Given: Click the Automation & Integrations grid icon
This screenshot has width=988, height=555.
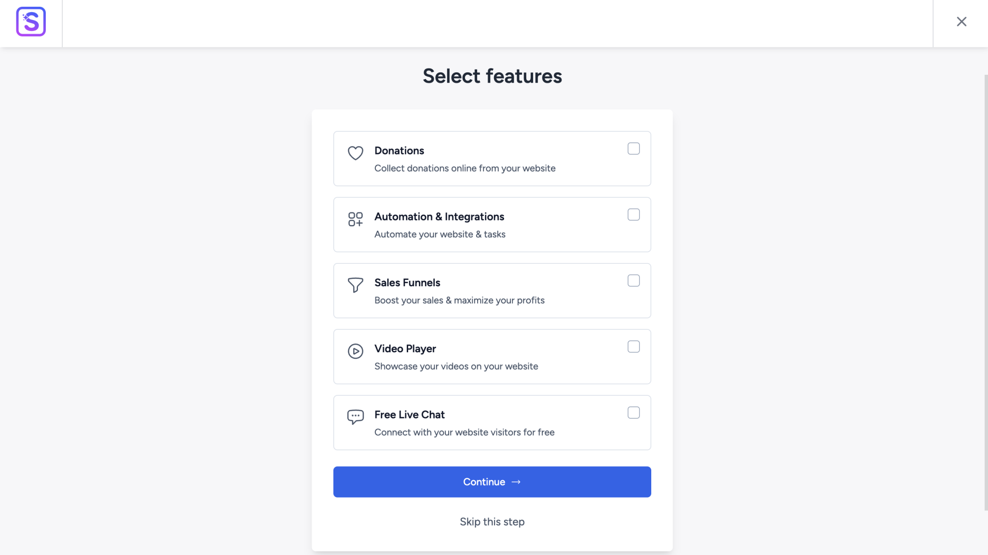Looking at the screenshot, I should click(x=356, y=220).
